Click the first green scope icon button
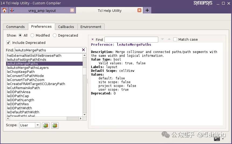232x144 pixels. 46,125
